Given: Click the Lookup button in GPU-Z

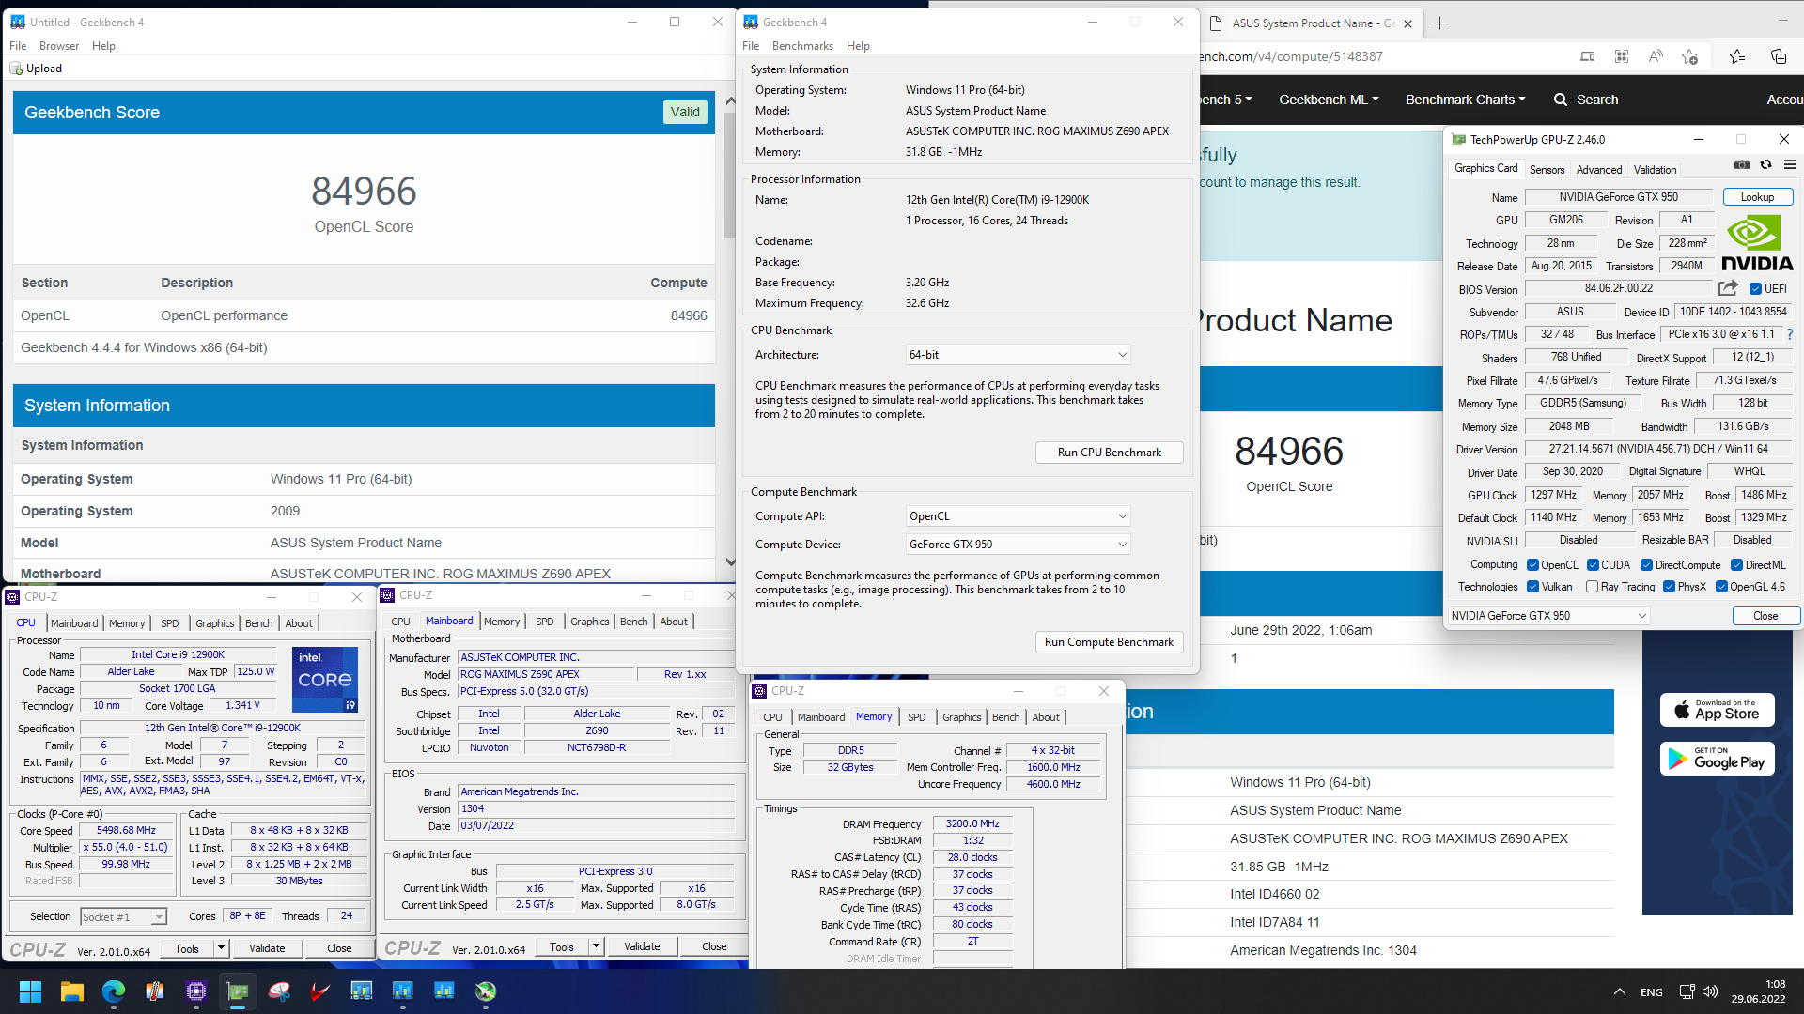Looking at the screenshot, I should click(x=1757, y=197).
